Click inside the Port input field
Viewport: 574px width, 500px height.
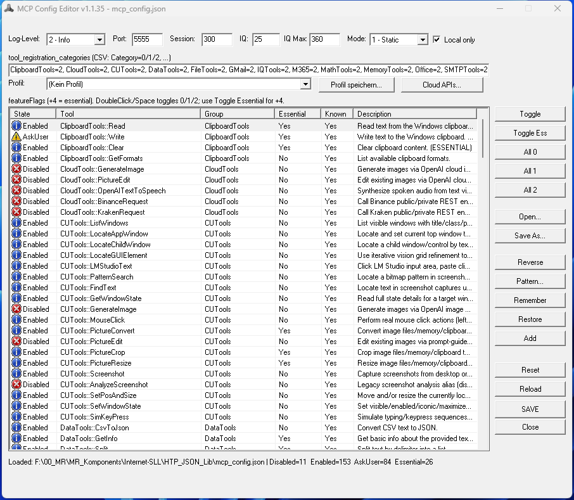click(147, 39)
